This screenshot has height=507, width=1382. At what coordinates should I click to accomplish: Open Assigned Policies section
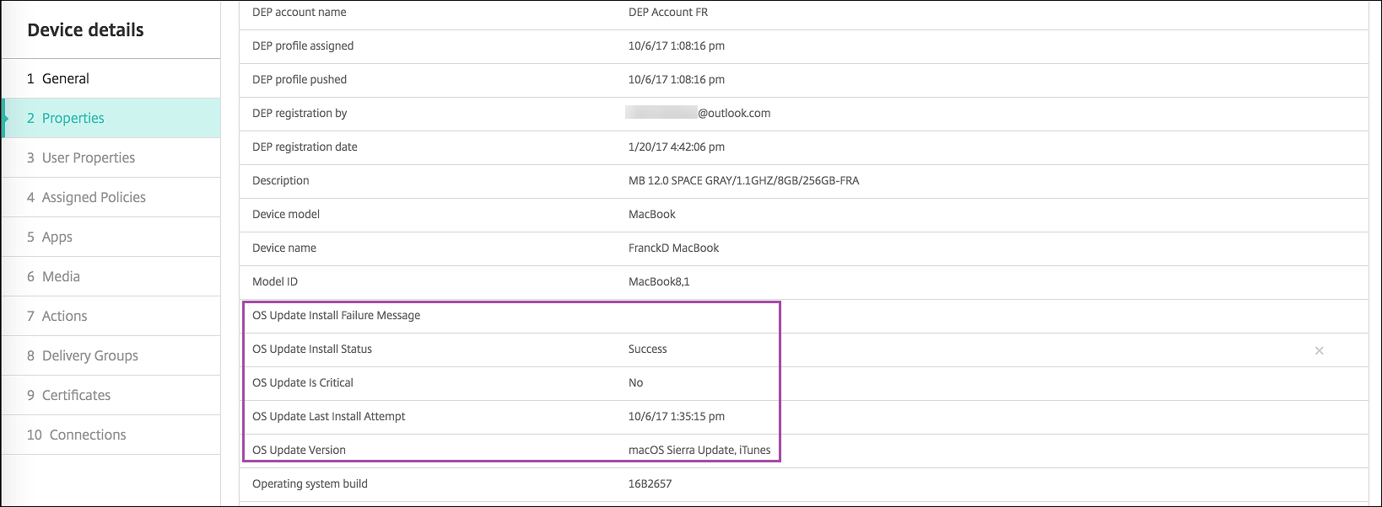coord(94,197)
